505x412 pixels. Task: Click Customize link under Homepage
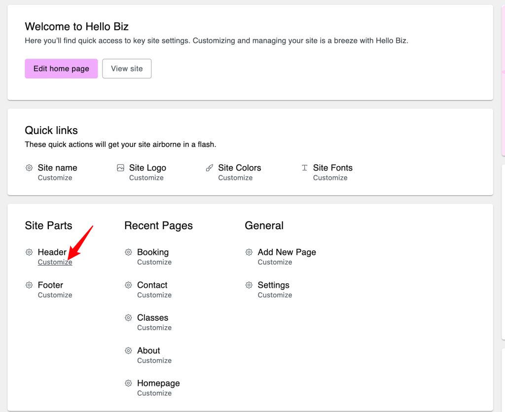[154, 393]
